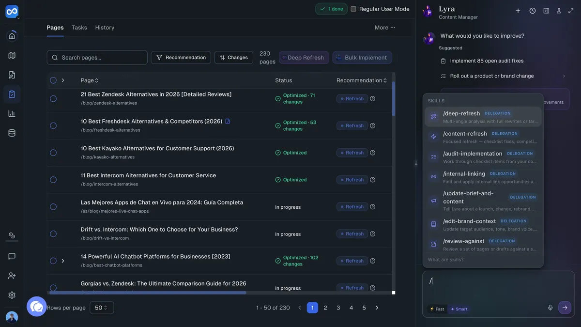This screenshot has height=327, width=581.
Task: Click the Bulk Implement button
Action: 362,58
